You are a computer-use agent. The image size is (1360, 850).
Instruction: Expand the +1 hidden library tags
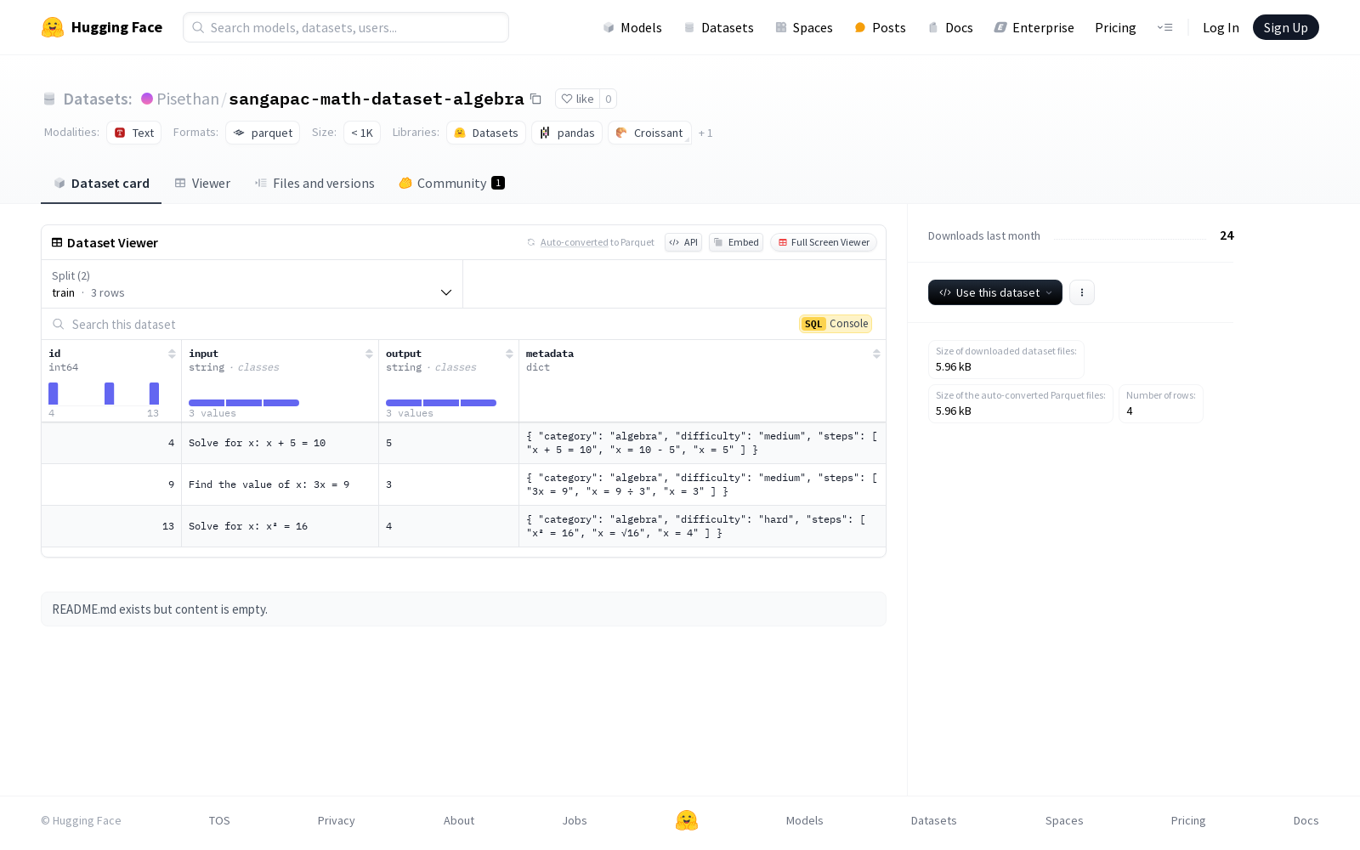coord(705,133)
